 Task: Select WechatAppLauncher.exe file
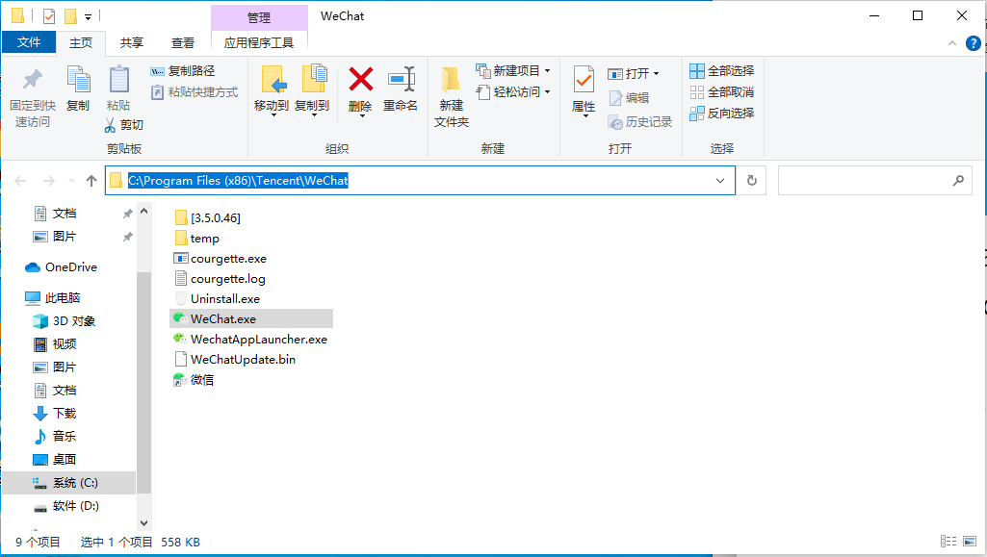(250, 339)
